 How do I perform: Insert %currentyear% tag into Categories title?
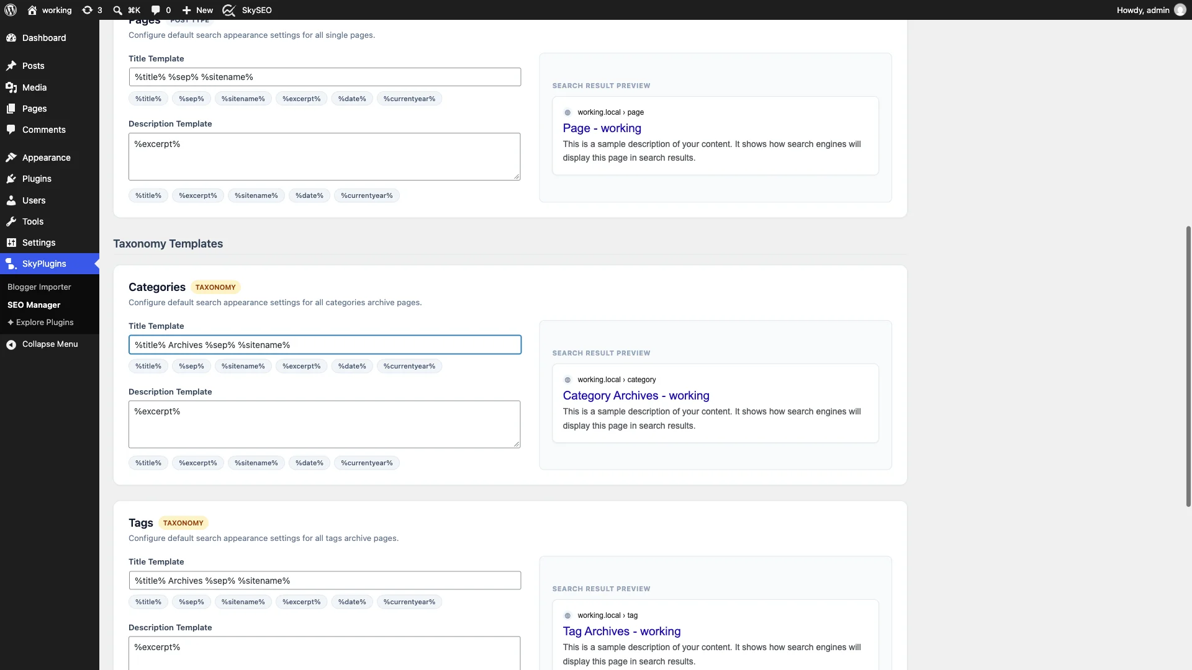[x=409, y=366]
